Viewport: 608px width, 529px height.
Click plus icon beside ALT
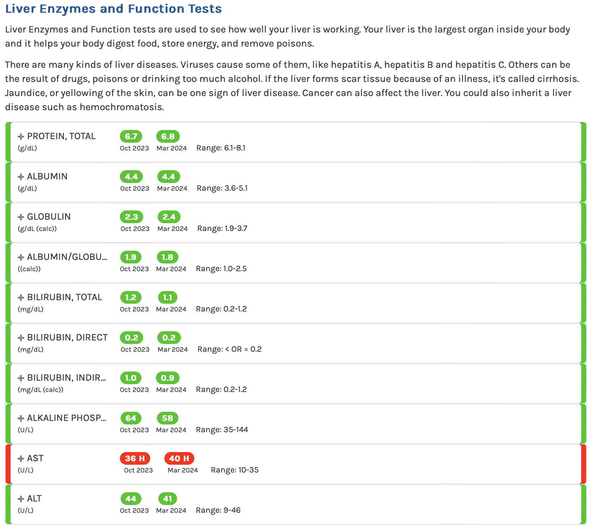tap(21, 499)
